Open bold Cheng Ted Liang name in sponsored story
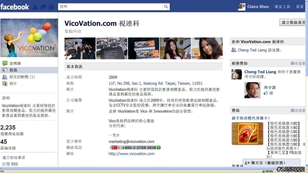Screen dimensions: 308x173 point(260,72)
